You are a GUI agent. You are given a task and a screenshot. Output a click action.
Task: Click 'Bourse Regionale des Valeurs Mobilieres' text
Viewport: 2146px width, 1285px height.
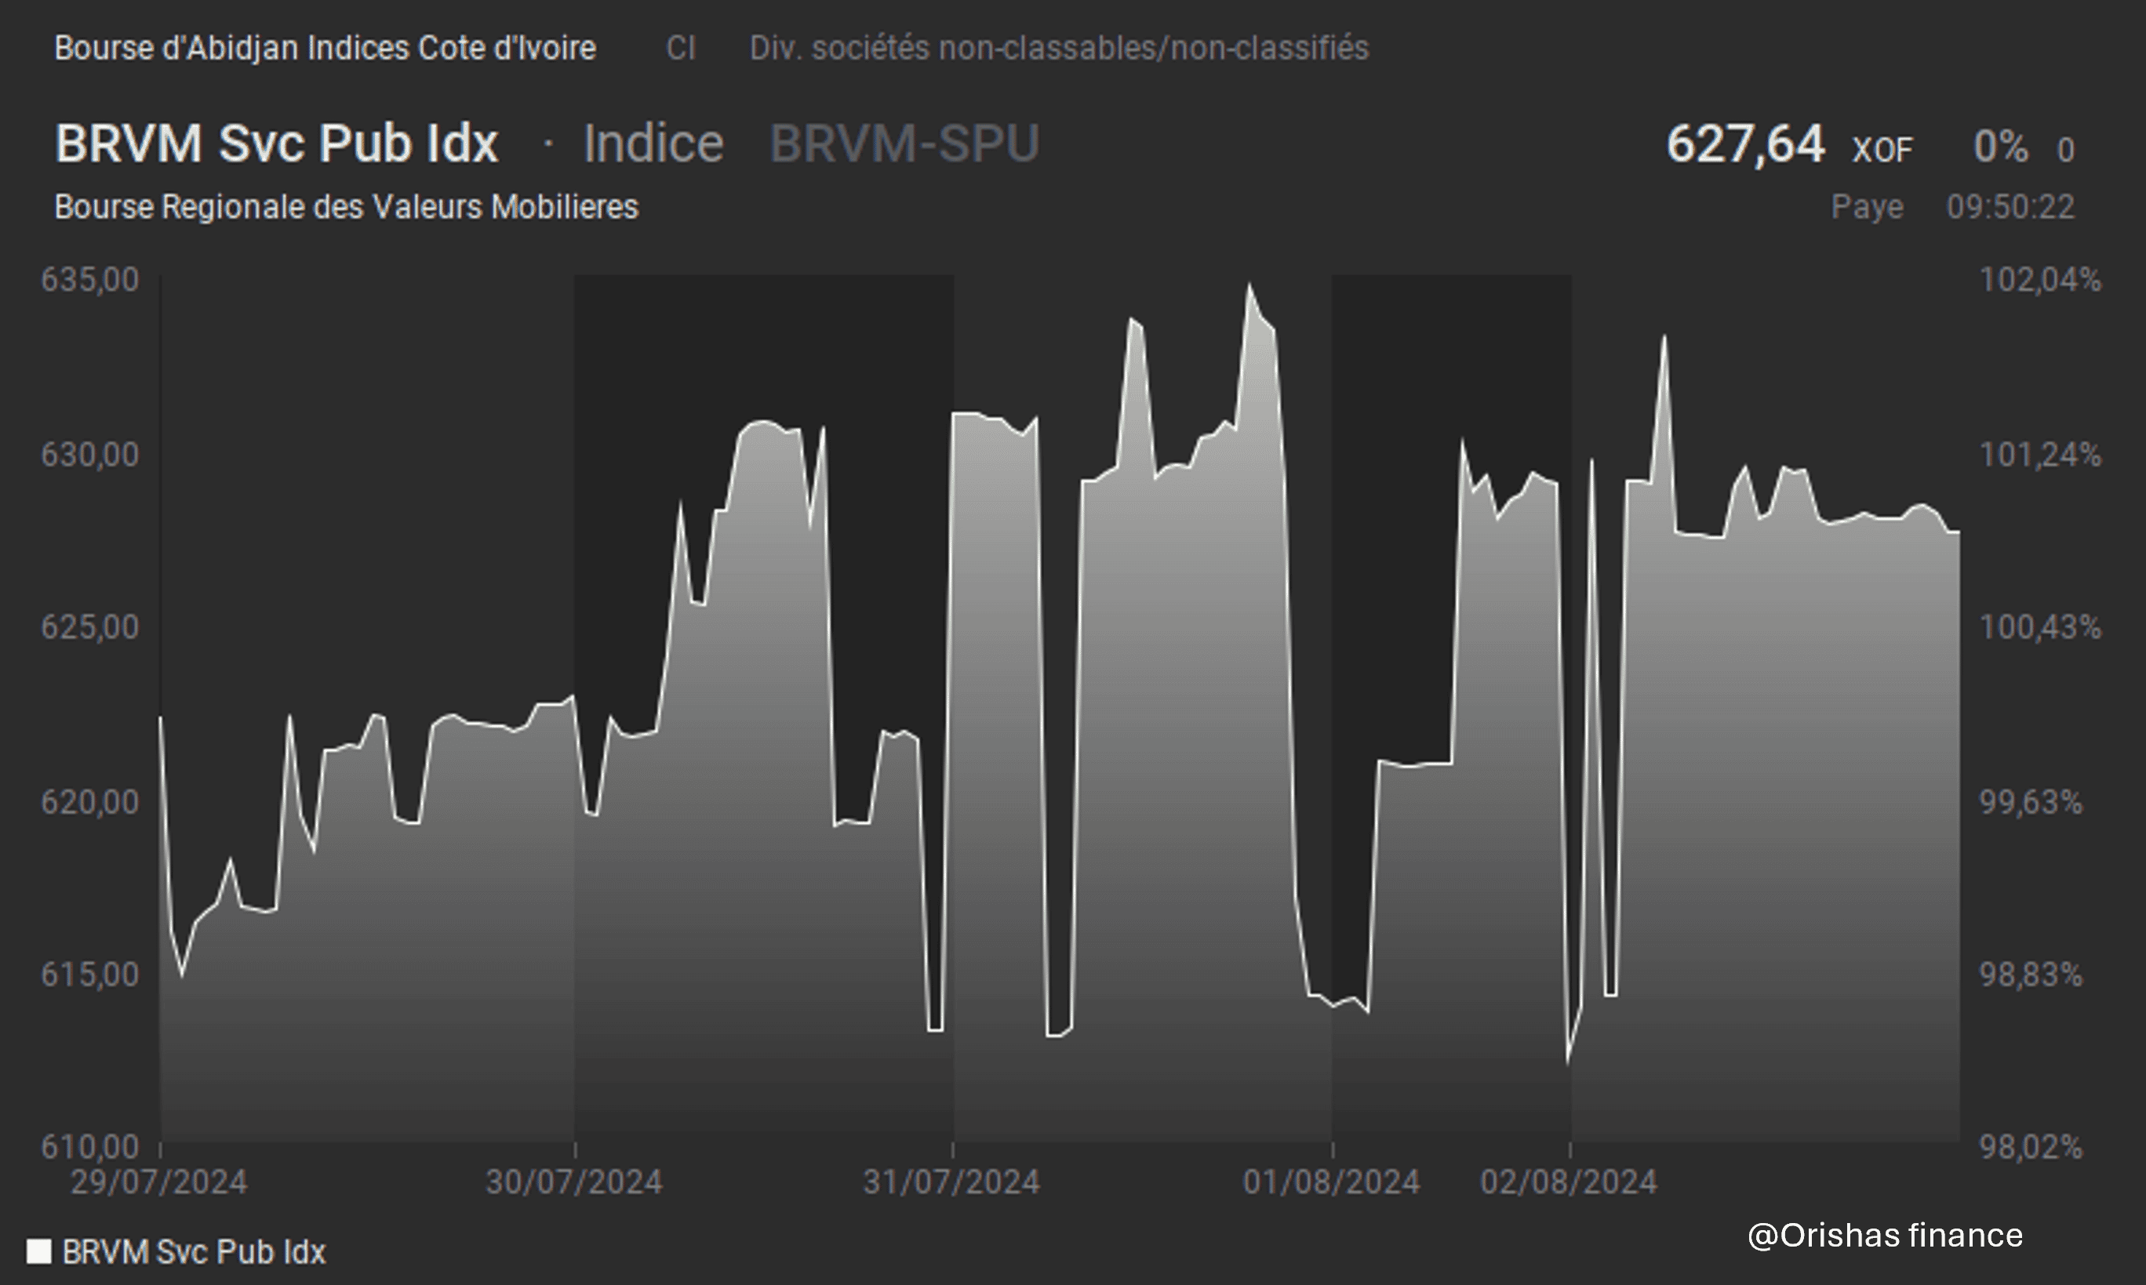pos(347,208)
